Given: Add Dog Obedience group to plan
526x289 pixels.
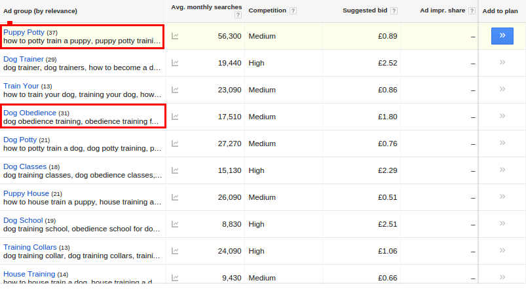Looking at the screenshot, I should click(502, 116).
